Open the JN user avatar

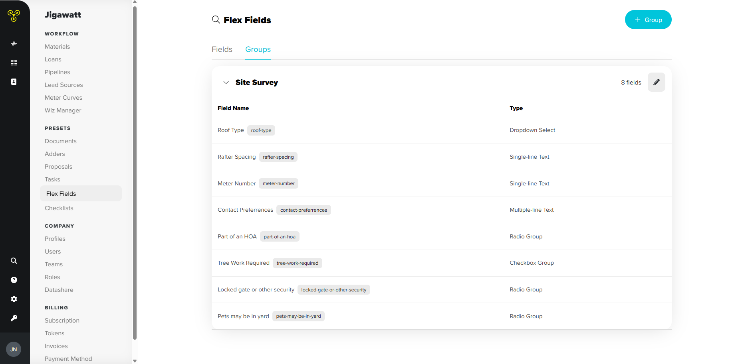pyautogui.click(x=14, y=349)
